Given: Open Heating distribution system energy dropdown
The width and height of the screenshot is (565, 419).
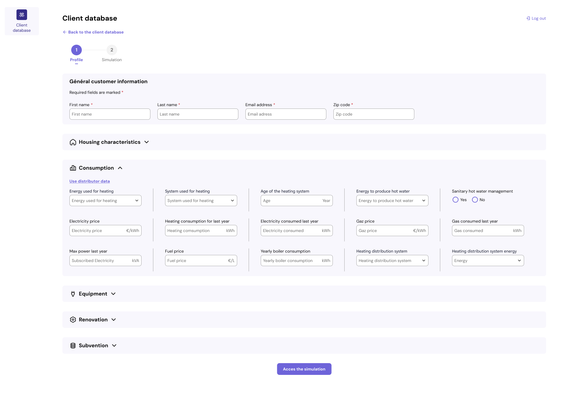Looking at the screenshot, I should tap(488, 261).
